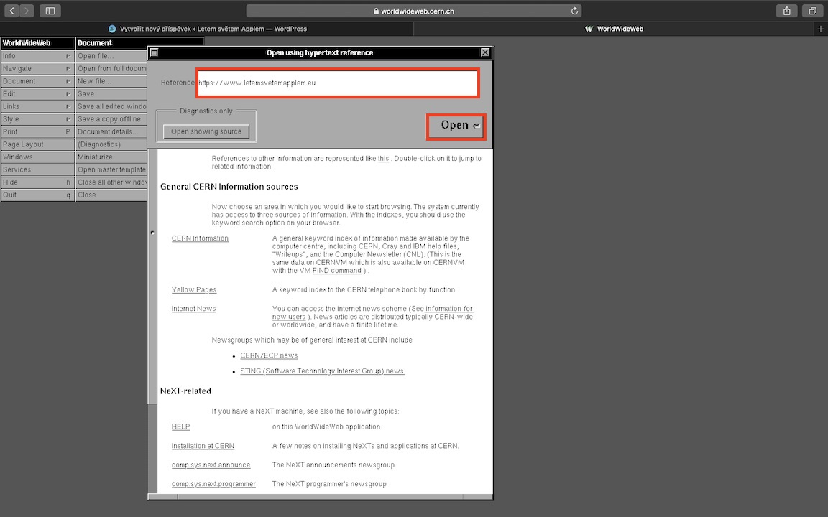Viewport: 828px width, 517px height.
Task: Select Save all edited windows
Action: [x=111, y=106]
